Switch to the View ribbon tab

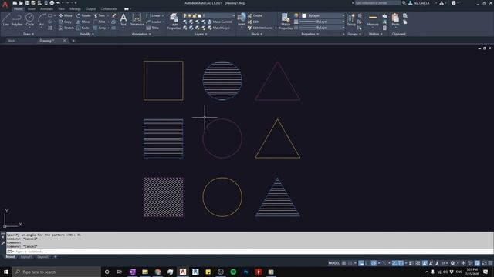coord(61,9)
